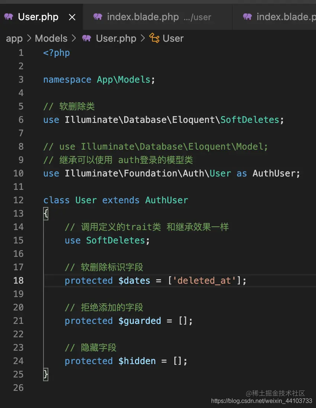The image size is (316, 408).
Task: Click the '// 拒绝添加的字段' comment
Action: pos(104,307)
